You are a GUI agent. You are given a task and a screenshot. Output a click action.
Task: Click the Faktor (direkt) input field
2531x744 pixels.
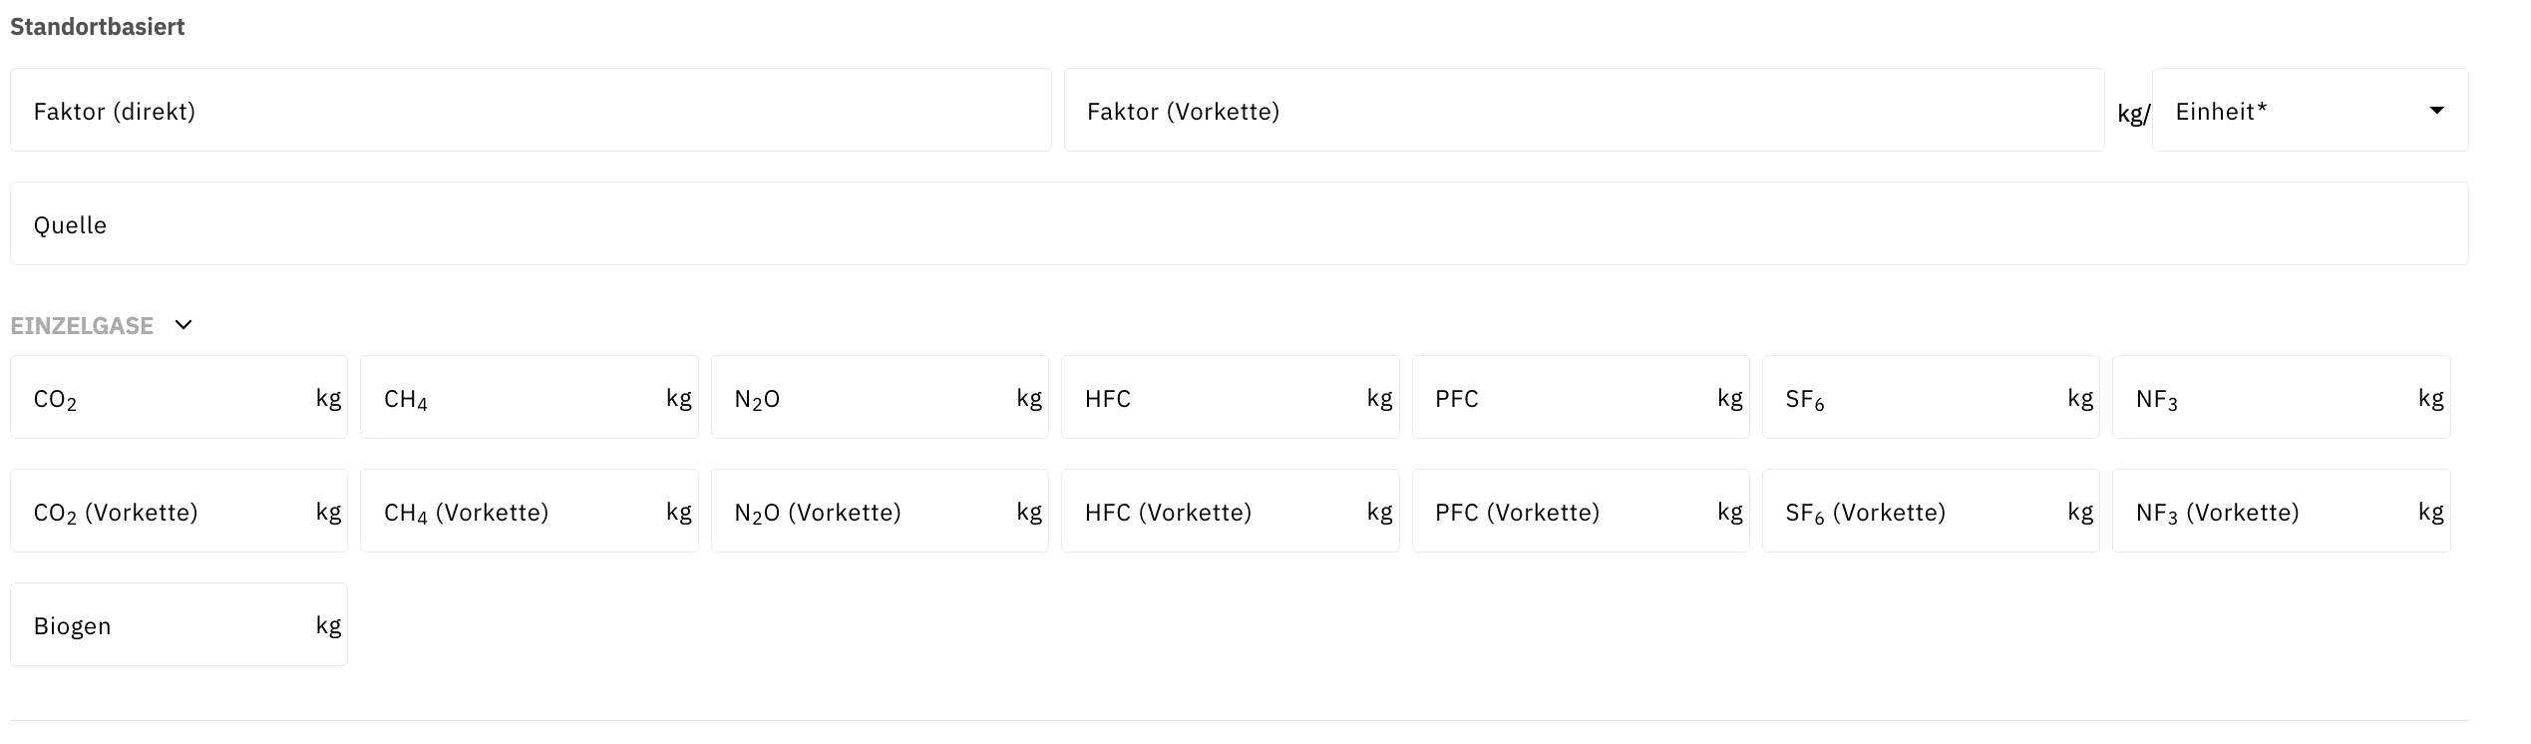click(530, 111)
